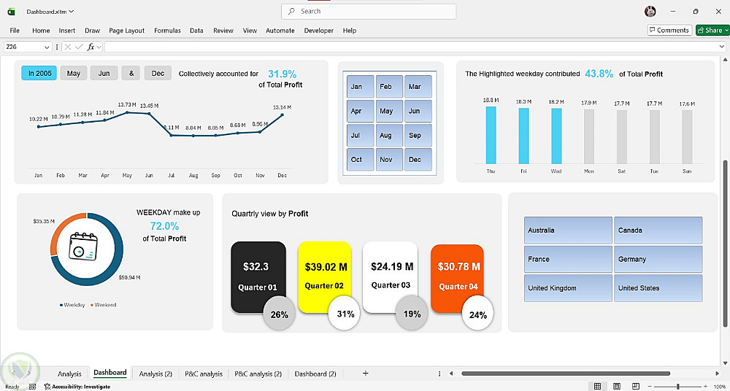Click the 100% zoom level text

coord(719,387)
